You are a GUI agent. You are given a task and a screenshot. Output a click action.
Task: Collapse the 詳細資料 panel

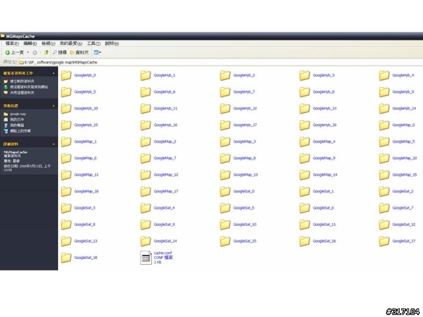click(54, 144)
